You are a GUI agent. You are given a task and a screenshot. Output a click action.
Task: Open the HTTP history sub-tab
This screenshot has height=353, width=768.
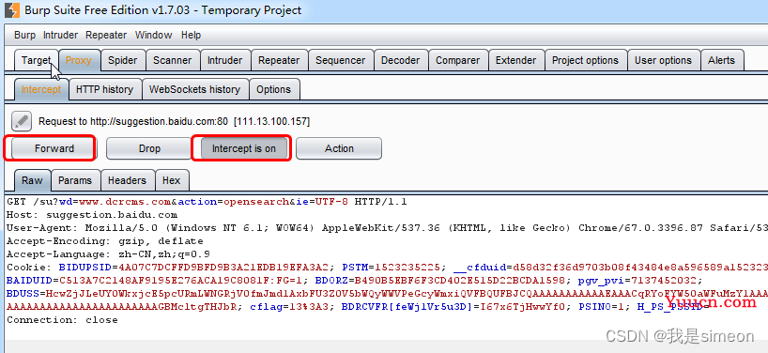coord(104,89)
